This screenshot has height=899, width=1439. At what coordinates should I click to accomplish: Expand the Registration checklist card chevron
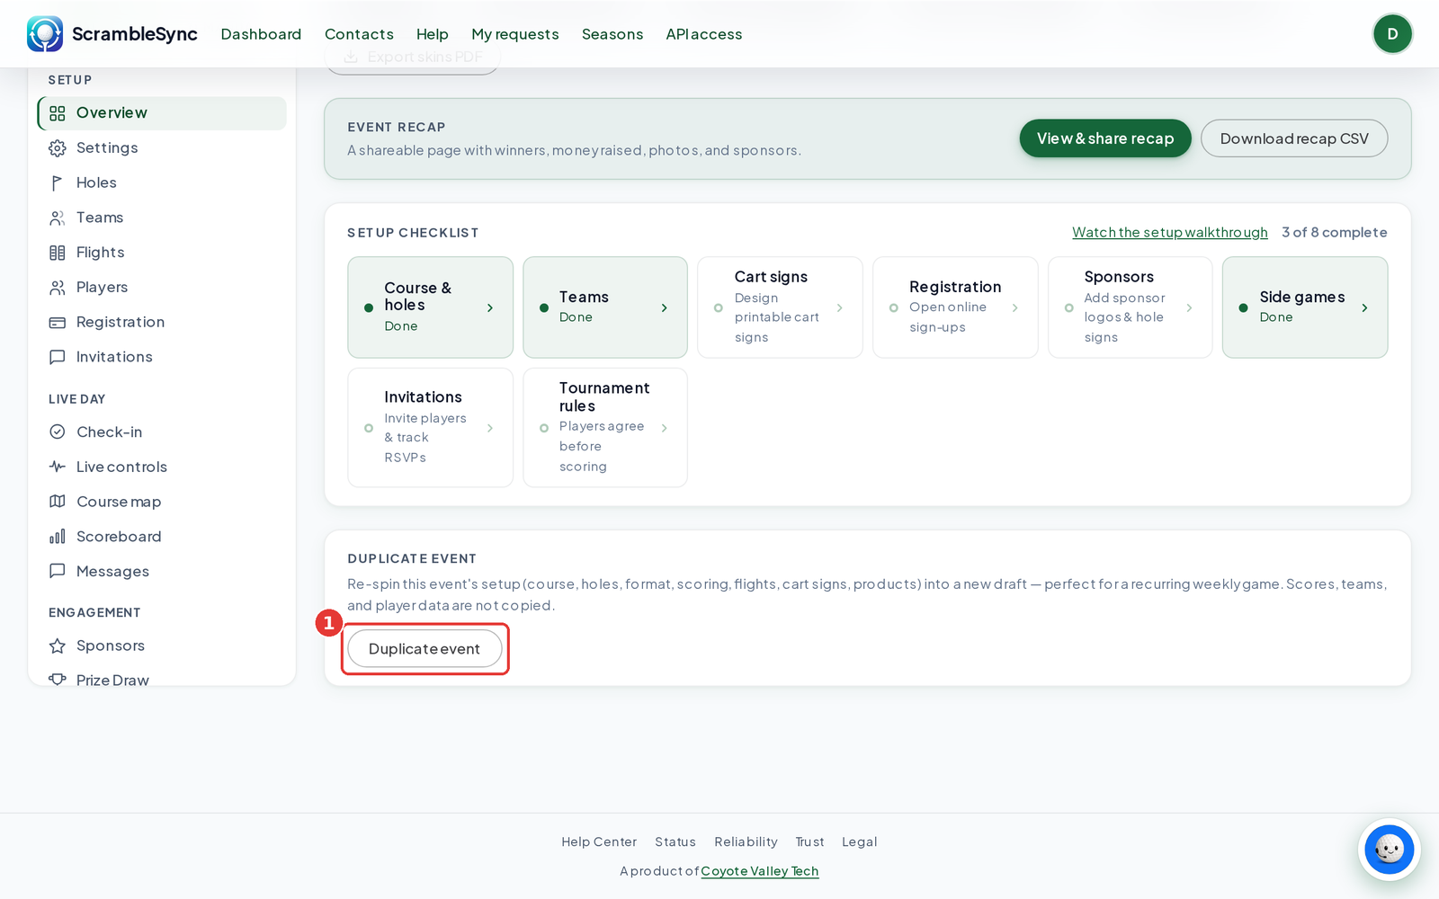[1015, 307]
